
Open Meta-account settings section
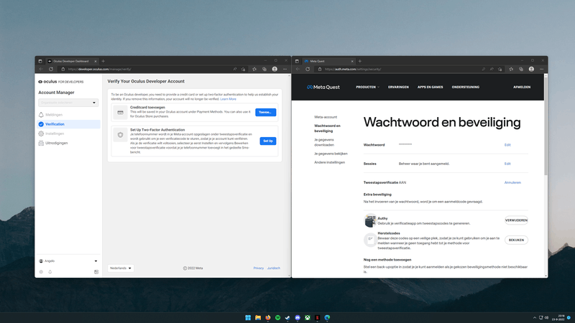[x=326, y=117]
